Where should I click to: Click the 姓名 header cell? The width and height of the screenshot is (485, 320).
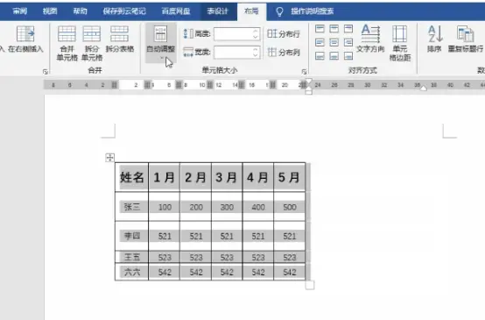pyautogui.click(x=132, y=177)
